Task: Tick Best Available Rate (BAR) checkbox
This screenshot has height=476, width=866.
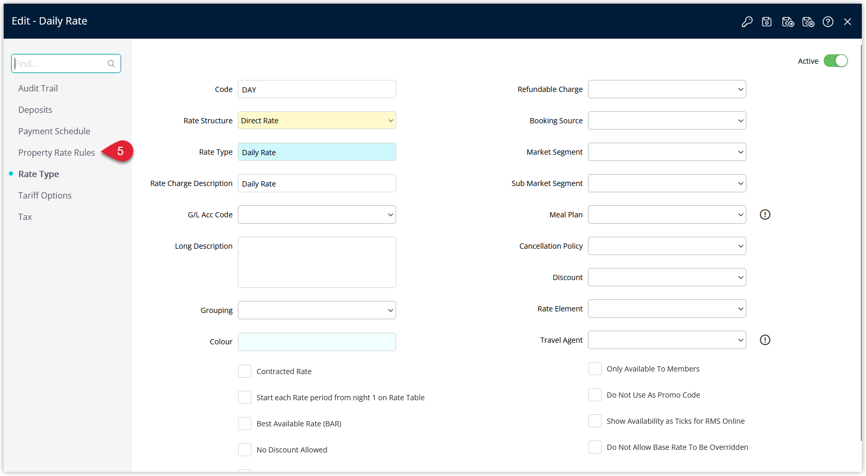Action: point(245,424)
